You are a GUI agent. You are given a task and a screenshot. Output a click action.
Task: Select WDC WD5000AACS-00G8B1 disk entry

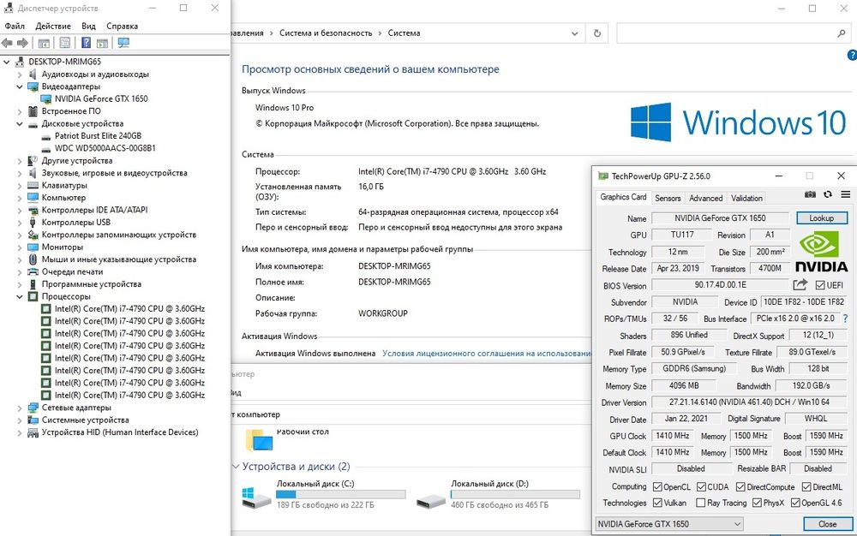[x=105, y=148]
